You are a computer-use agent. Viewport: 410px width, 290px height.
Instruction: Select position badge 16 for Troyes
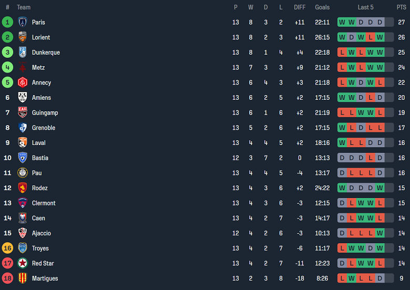coord(7,248)
